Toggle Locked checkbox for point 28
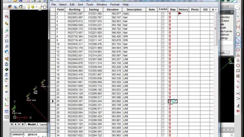 [x=162, y=113]
